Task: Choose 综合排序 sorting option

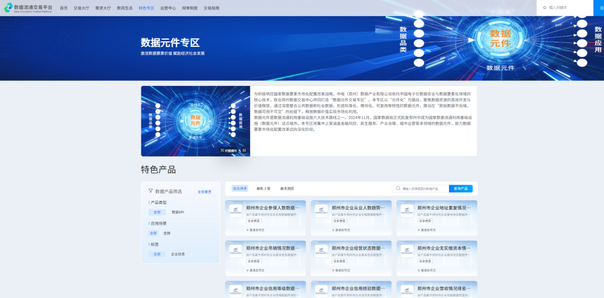Action: (239, 189)
